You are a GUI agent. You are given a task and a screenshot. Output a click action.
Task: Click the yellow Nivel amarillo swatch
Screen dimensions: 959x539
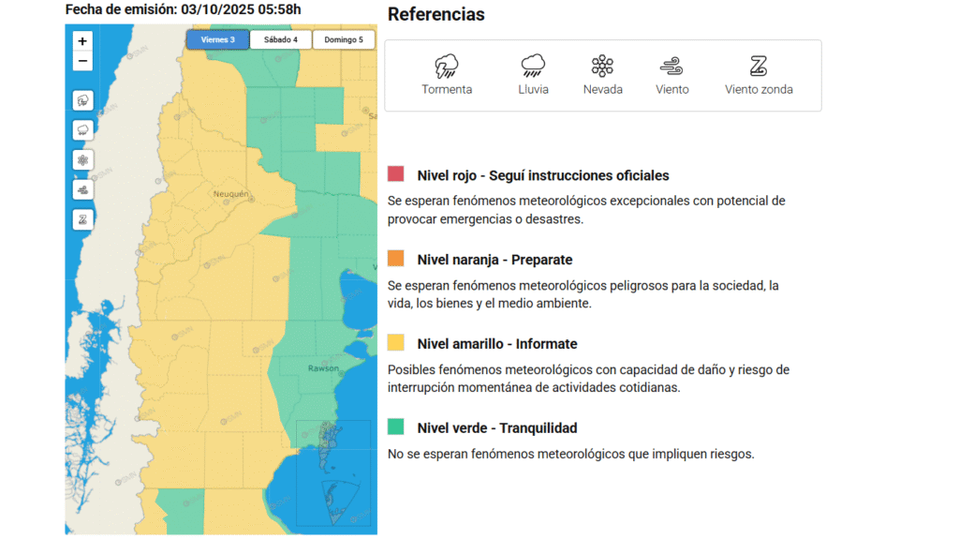click(396, 343)
